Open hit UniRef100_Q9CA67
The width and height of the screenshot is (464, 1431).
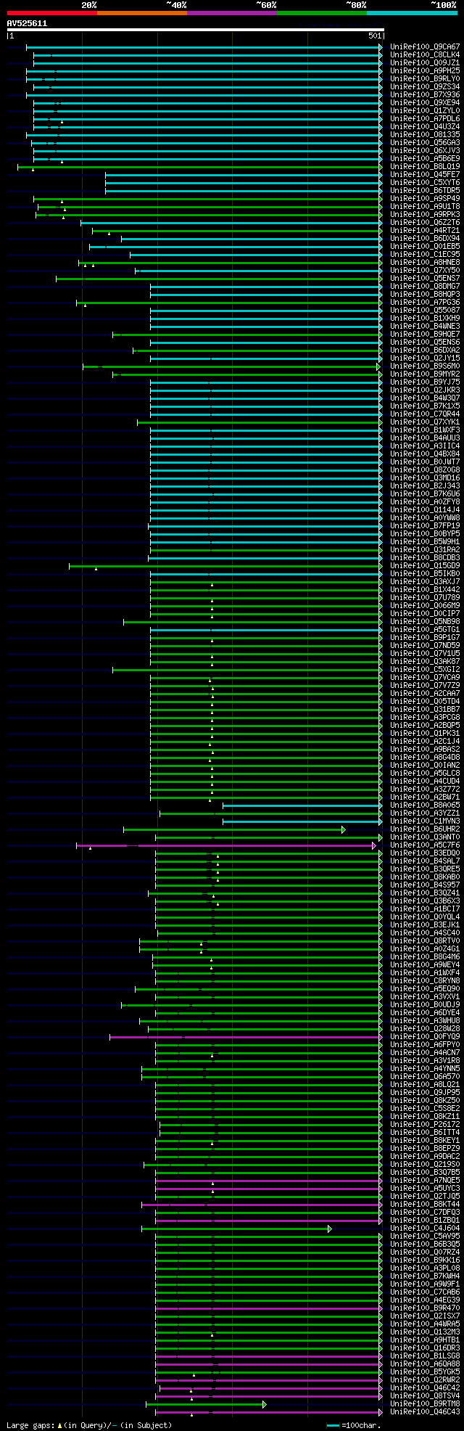click(x=425, y=47)
